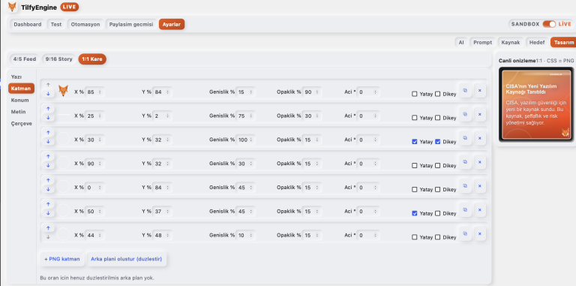Viewport: 576px width, 286px height.
Task: Move the X 25 layer down
Action: 48,118
